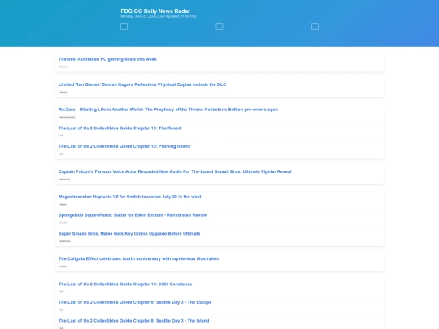Screen dimensions: 439x329
Task: Click source tag under Smash Bros. Melee headline
Action: [x=65, y=241]
